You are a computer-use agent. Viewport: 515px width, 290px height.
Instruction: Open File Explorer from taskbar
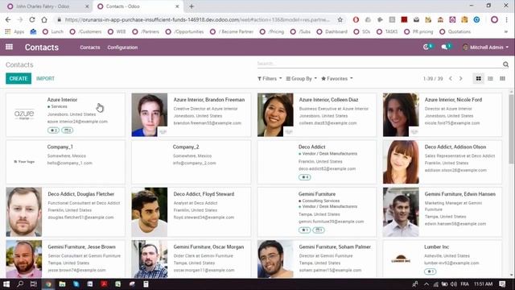click(62, 284)
